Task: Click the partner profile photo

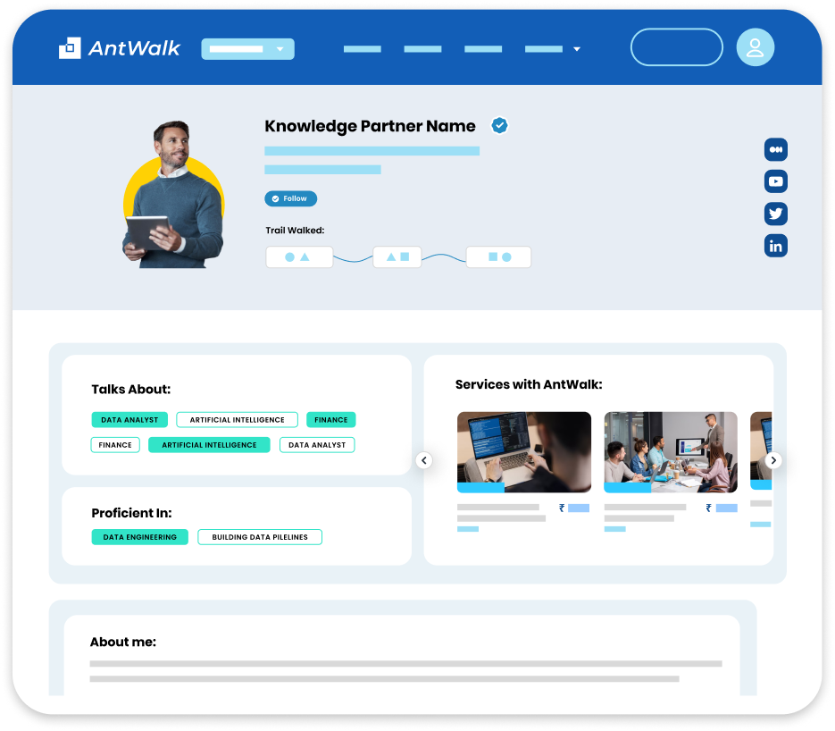Action: [x=173, y=195]
